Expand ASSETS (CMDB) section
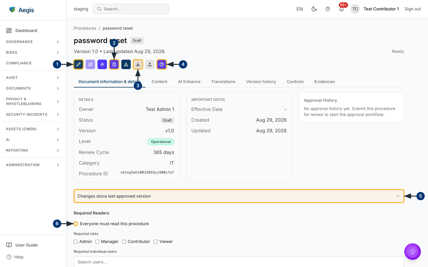Viewport: 428px width, 267px height. [x=33, y=129]
